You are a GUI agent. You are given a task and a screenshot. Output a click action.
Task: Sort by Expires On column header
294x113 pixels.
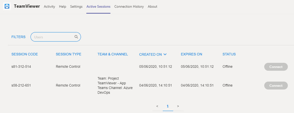click(x=191, y=54)
